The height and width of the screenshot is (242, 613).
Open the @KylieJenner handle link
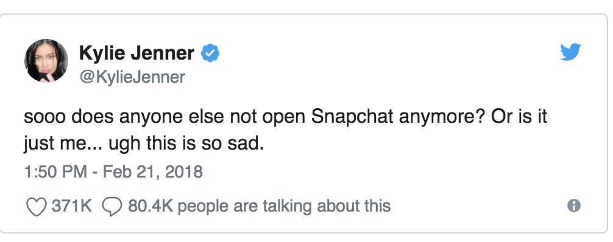pos(132,77)
